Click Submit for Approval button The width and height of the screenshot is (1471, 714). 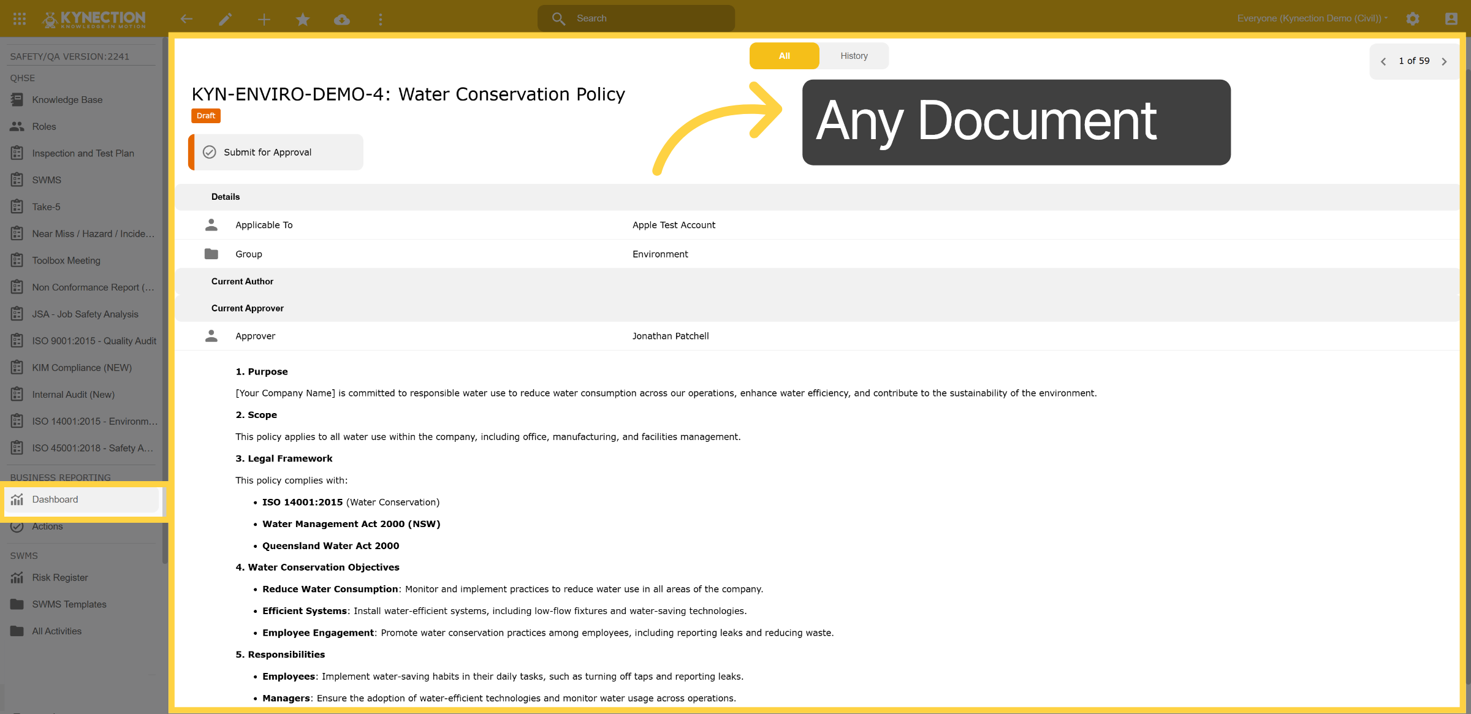[276, 152]
